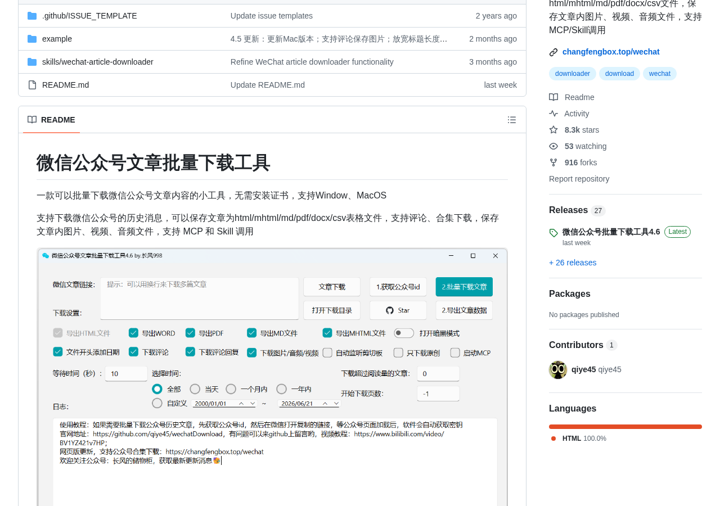This screenshot has height=506, width=720.
Task: Click the up arrow on 2000/01/01 date field
Action: [x=241, y=404]
